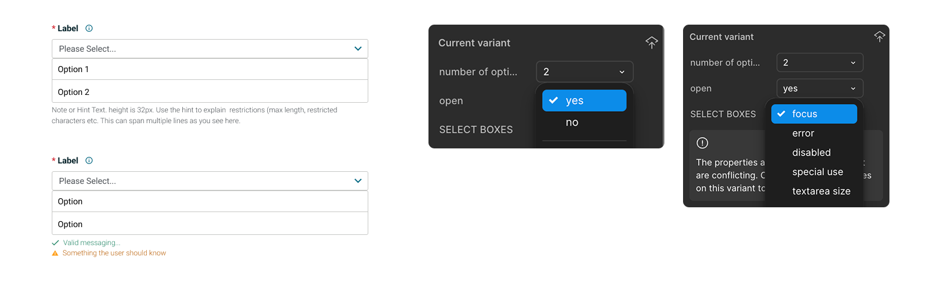Click the info icon beside the Label above Valid messaging
The height and width of the screenshot is (286, 937).
pos(89,160)
